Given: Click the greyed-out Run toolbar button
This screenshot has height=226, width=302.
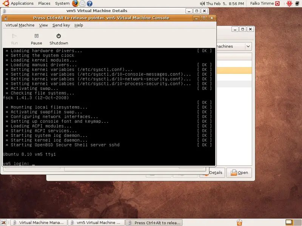Looking at the screenshot, I should click(14, 39).
